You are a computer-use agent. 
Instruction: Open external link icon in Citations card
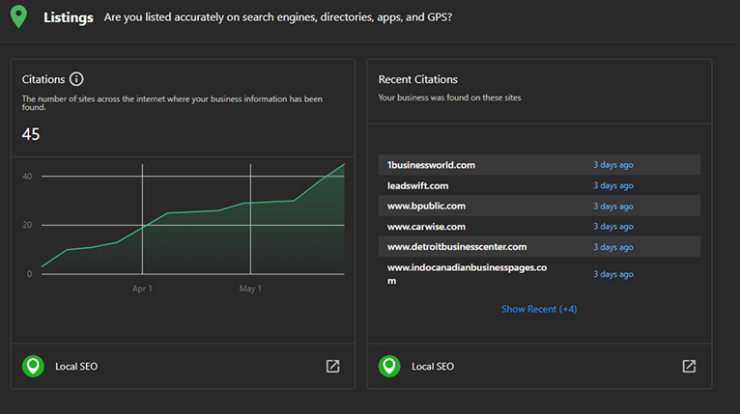[x=332, y=366]
